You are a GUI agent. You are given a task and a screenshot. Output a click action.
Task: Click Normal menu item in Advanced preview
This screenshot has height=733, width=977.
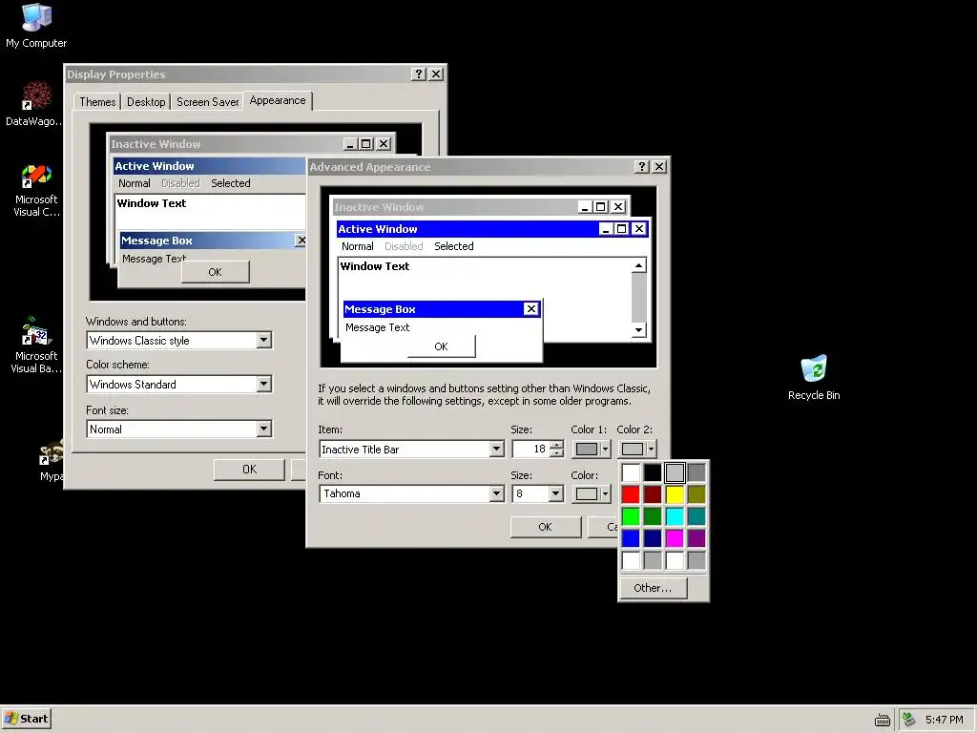pyautogui.click(x=357, y=246)
